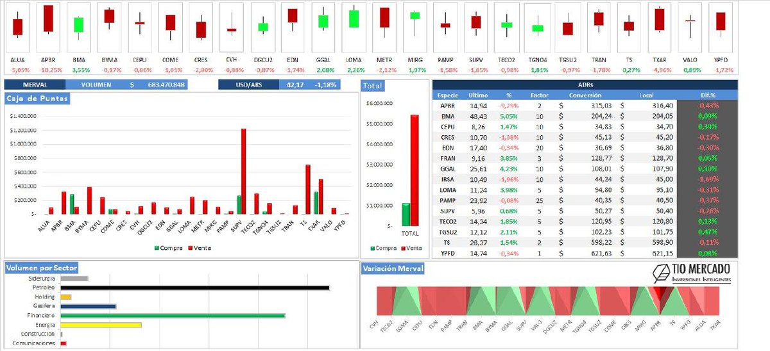Select the Factor column header
The height and width of the screenshot is (351, 770).
coord(540,95)
